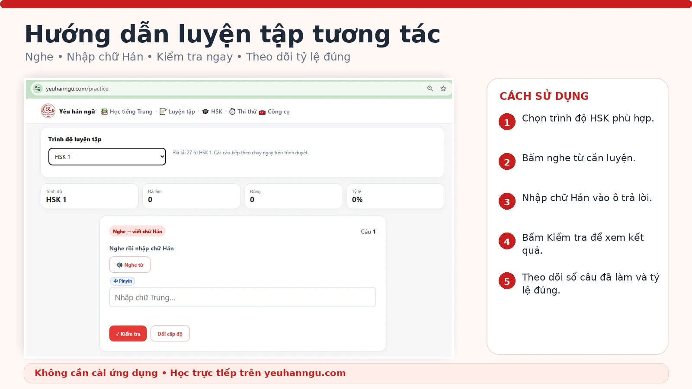Click the Đúng count card
Screen dimensions: 692x389
click(294, 196)
